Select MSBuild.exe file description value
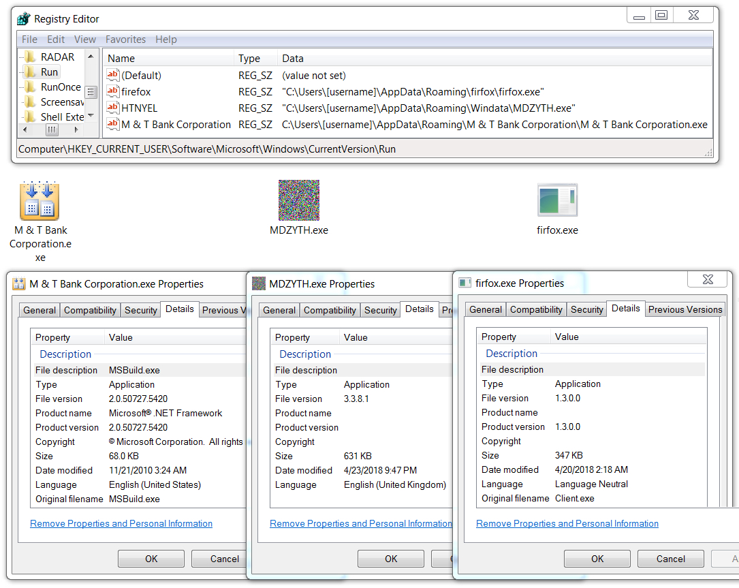 (134, 370)
